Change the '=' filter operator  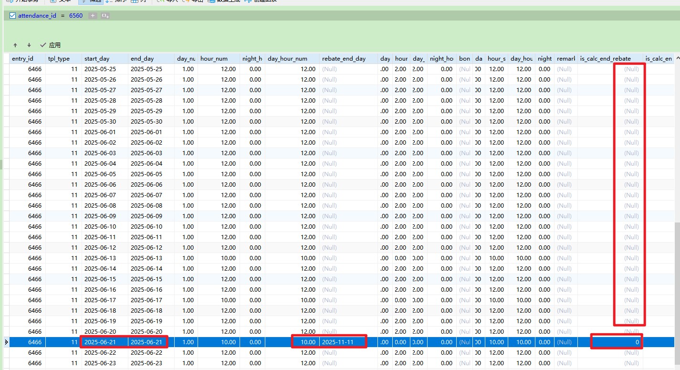click(63, 16)
